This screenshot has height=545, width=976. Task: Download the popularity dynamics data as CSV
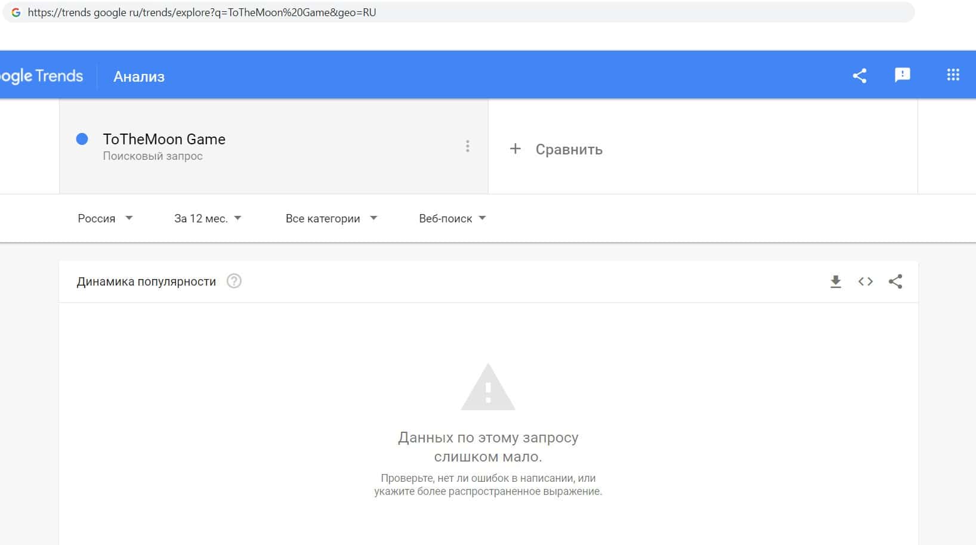click(x=835, y=281)
